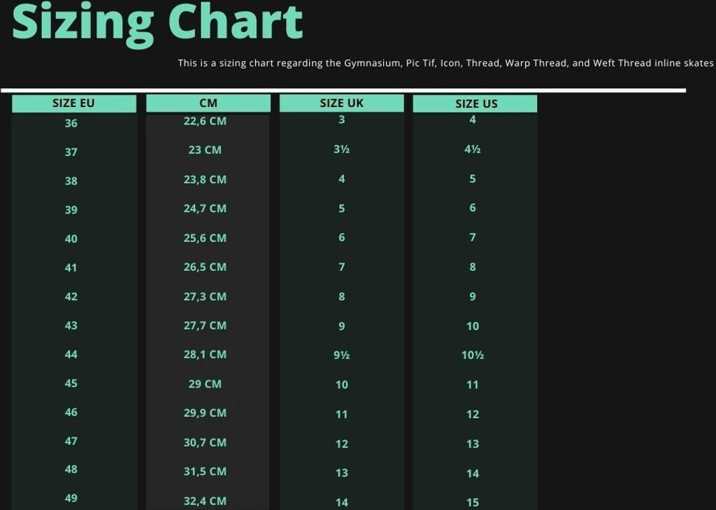The image size is (716, 510).
Task: Click EU size 40 cell
Action: 71,239
